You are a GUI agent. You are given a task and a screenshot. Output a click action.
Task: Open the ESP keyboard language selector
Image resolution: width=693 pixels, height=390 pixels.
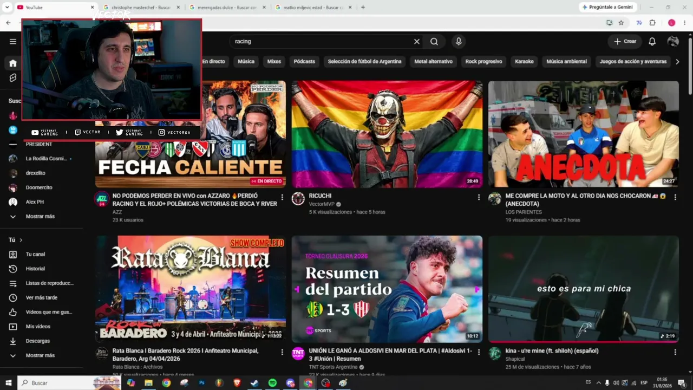point(644,383)
